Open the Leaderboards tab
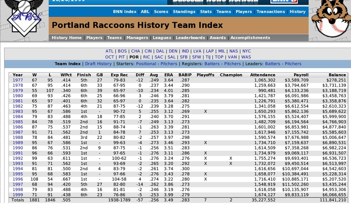 (190, 38)
